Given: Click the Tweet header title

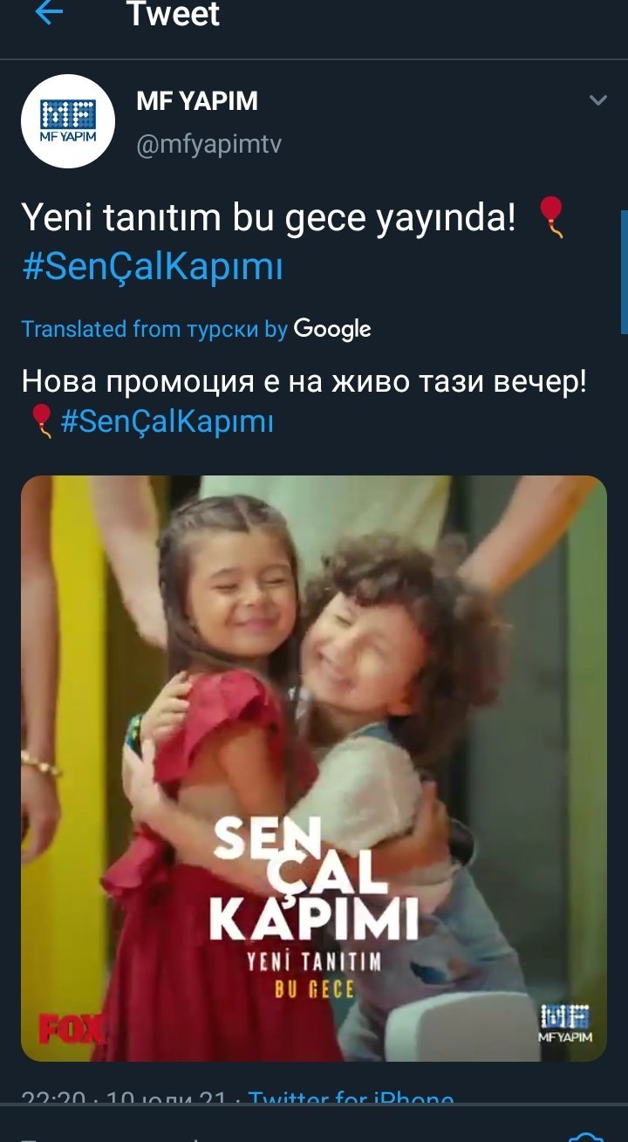Looking at the screenshot, I should (174, 14).
